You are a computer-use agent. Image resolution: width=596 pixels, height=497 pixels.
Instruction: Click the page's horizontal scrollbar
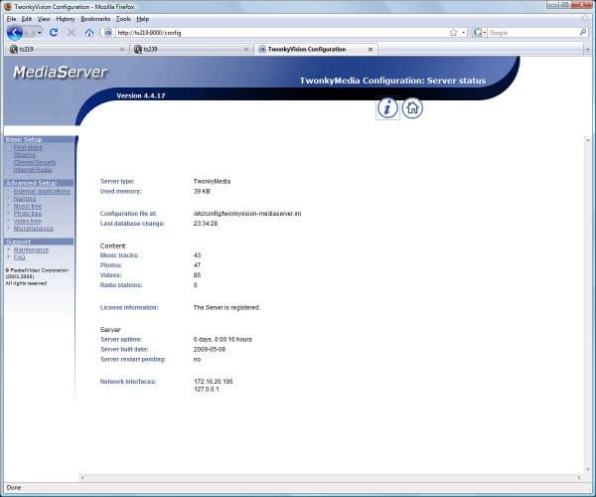click(331, 477)
